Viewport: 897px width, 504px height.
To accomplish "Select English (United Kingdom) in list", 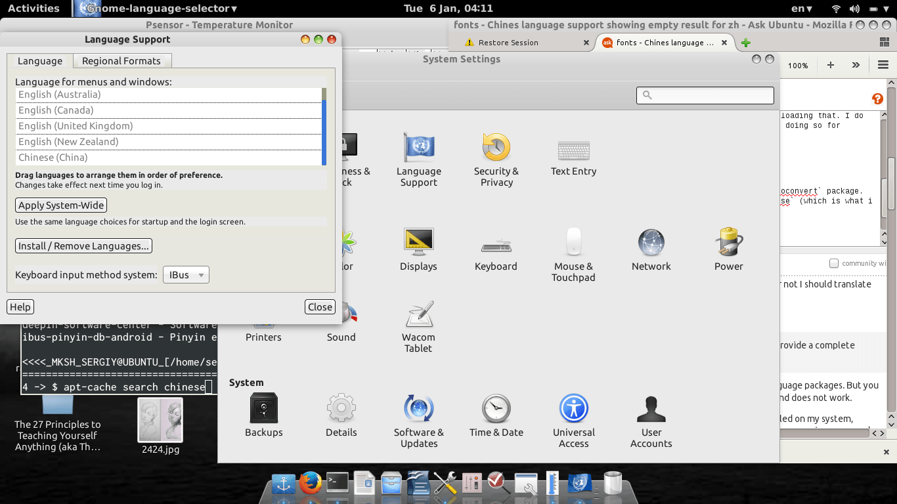I will (x=168, y=126).
